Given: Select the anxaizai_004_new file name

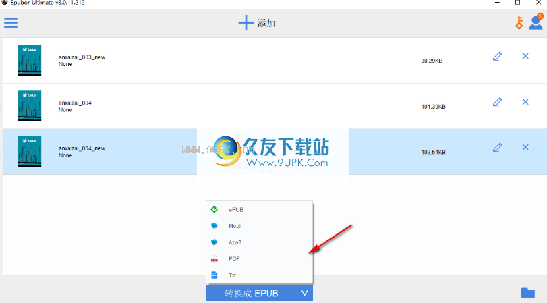Looking at the screenshot, I should [82, 148].
